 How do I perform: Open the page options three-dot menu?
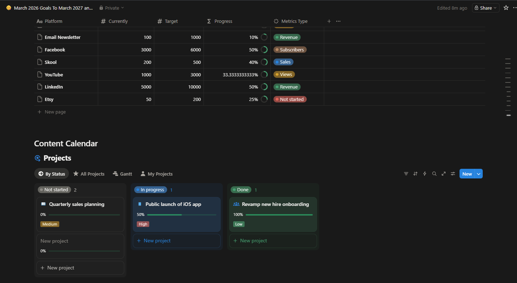(x=515, y=8)
